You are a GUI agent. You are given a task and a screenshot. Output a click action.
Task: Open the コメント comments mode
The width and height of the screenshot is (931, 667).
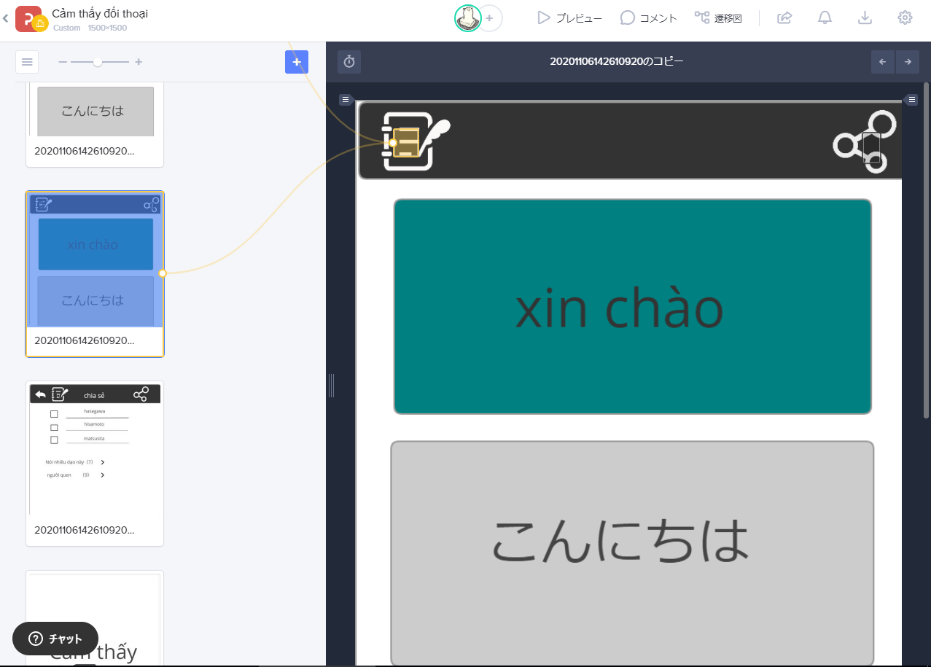point(647,17)
